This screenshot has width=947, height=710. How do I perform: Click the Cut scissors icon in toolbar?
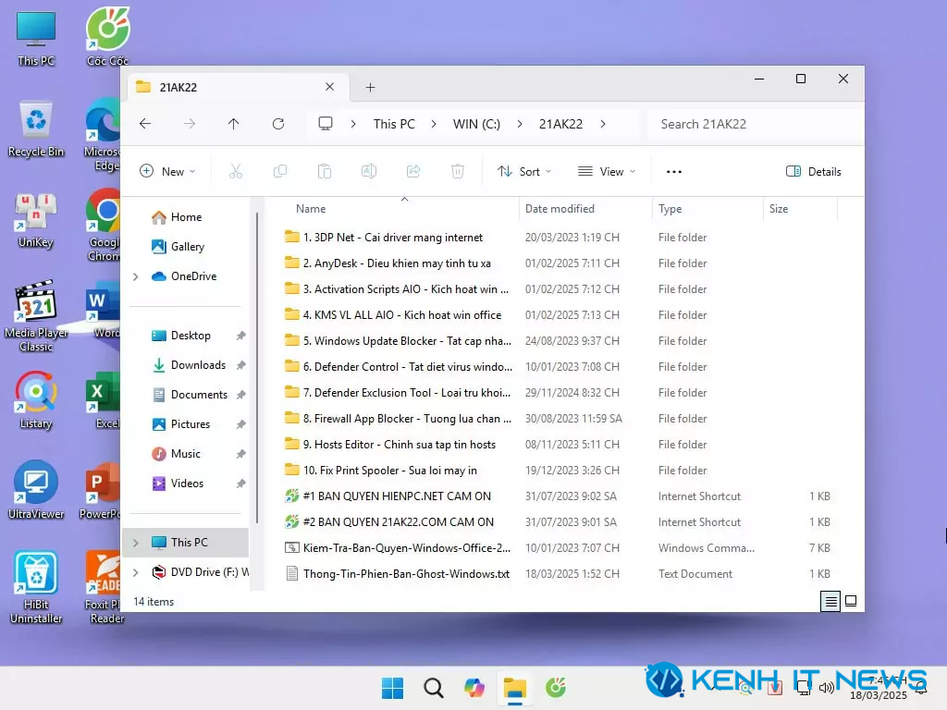pyautogui.click(x=236, y=171)
